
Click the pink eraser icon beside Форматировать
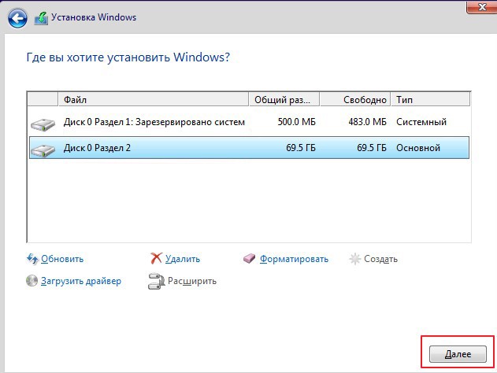tap(250, 258)
